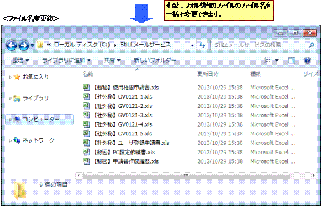
Task: Click the horizontal scrollbar thumb
Action: pyautogui.click(x=186, y=175)
